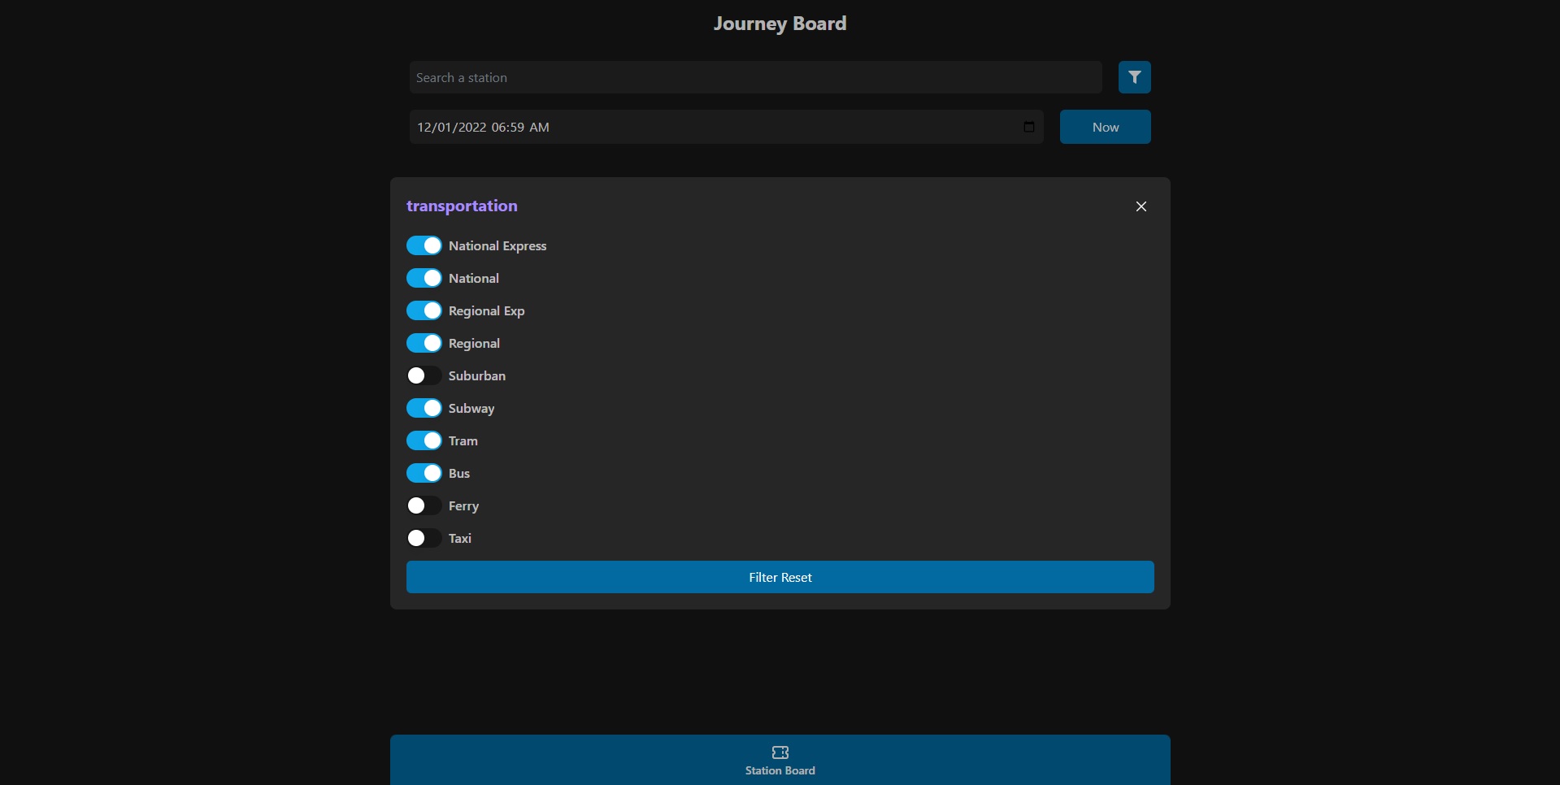Switch to the Station Board tab
Image resolution: width=1560 pixels, height=785 pixels.
pyautogui.click(x=780, y=770)
